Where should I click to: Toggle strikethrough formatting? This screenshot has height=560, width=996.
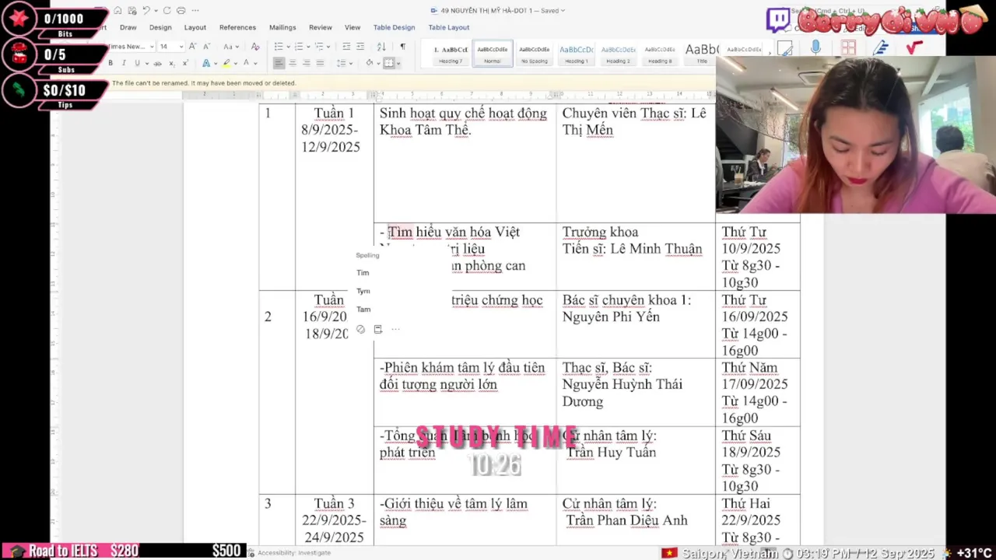158,63
